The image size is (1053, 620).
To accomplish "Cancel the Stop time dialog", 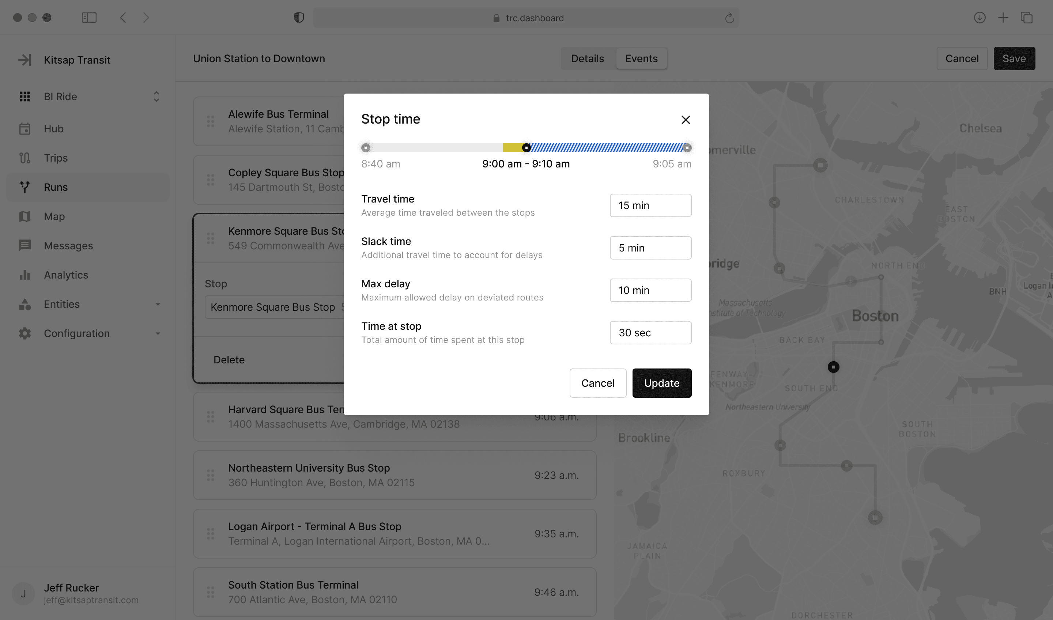I will 597,383.
